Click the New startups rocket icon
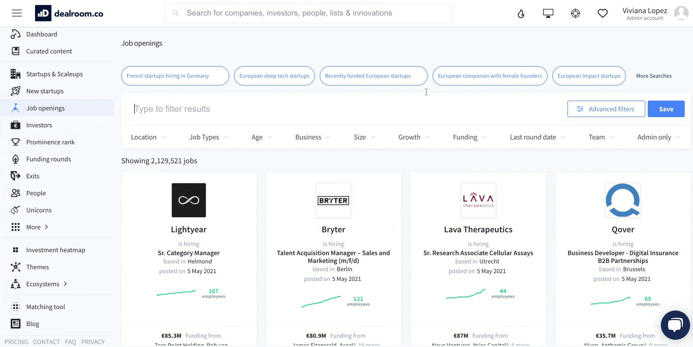This screenshot has width=693, height=347. click(16, 91)
